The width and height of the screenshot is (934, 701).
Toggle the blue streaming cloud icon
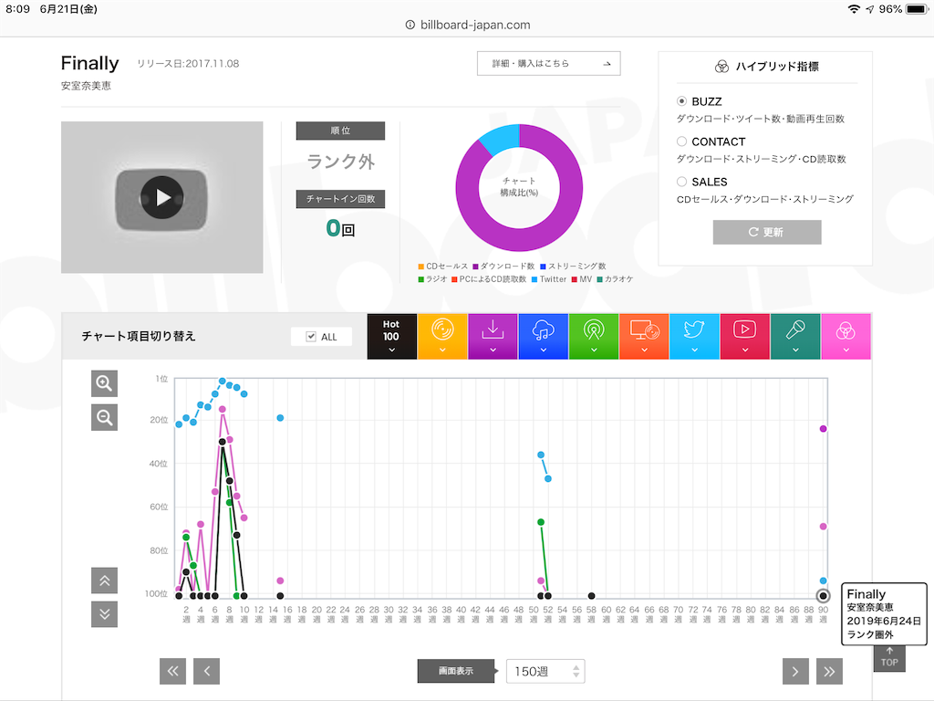[x=544, y=336]
